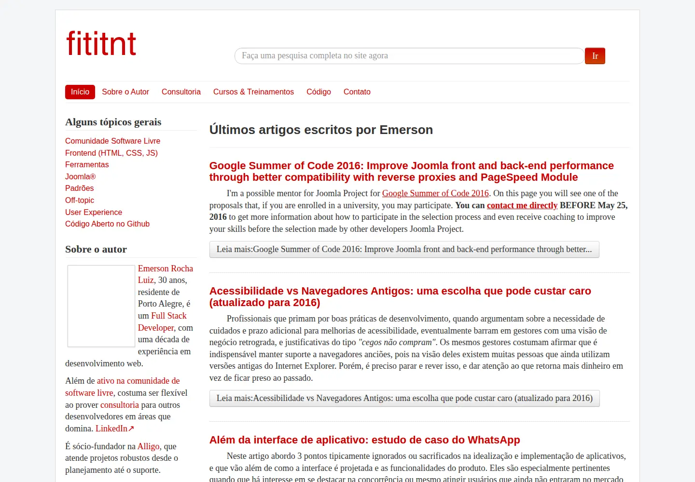Click the 'Sobre o autor' sidebar heading
The height and width of the screenshot is (482, 695).
96,249
